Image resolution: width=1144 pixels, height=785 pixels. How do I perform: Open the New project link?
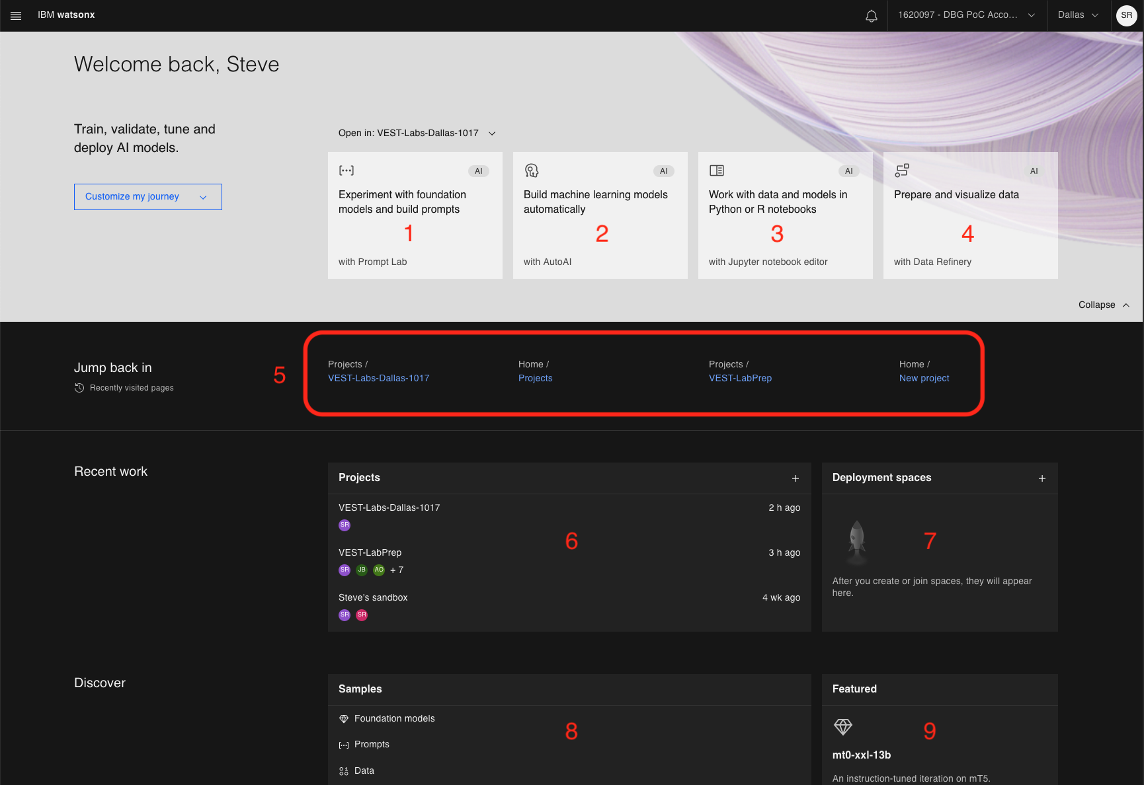pos(924,379)
